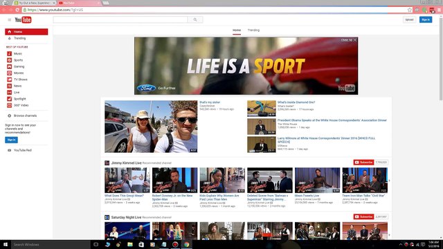
Task: Open Gaming category icon in sidebar
Action: tap(9, 66)
